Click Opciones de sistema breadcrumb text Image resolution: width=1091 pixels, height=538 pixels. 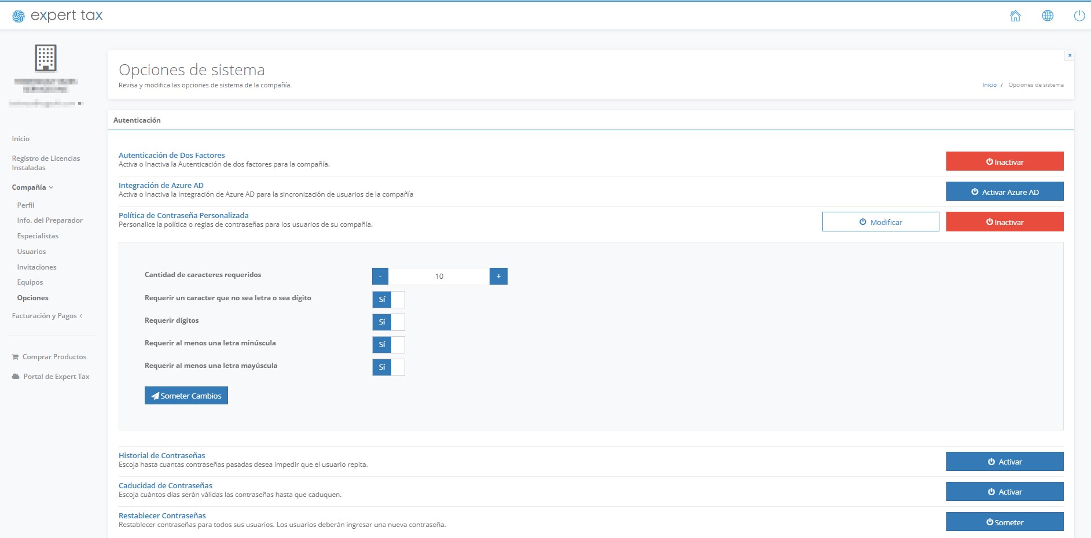(1036, 85)
